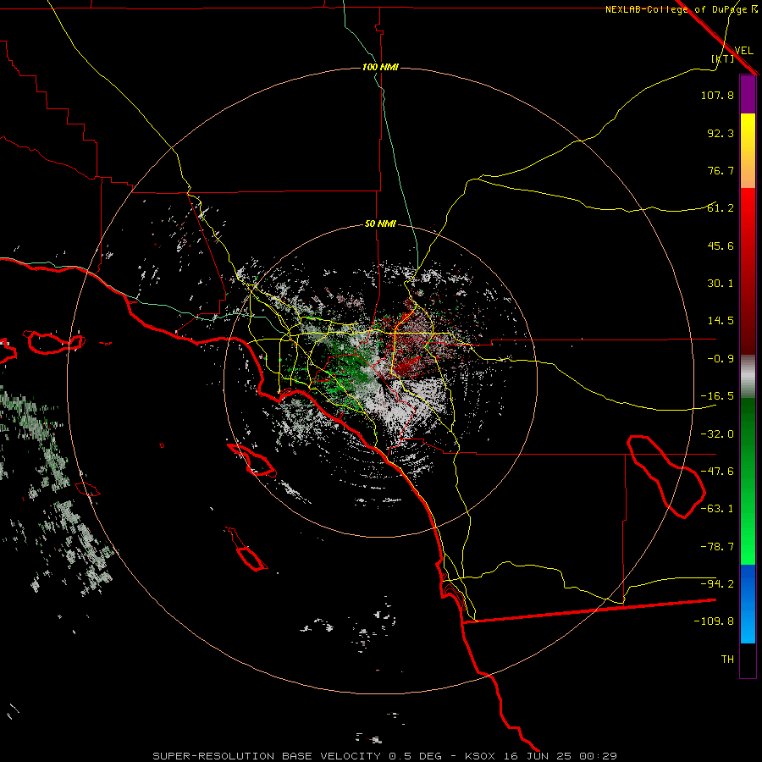The height and width of the screenshot is (762, 762).
Task: Click the -0.9 velocity scale value
Action: click(721, 359)
